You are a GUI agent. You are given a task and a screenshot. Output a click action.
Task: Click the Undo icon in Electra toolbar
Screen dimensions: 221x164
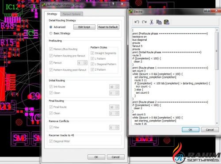pos(137,22)
